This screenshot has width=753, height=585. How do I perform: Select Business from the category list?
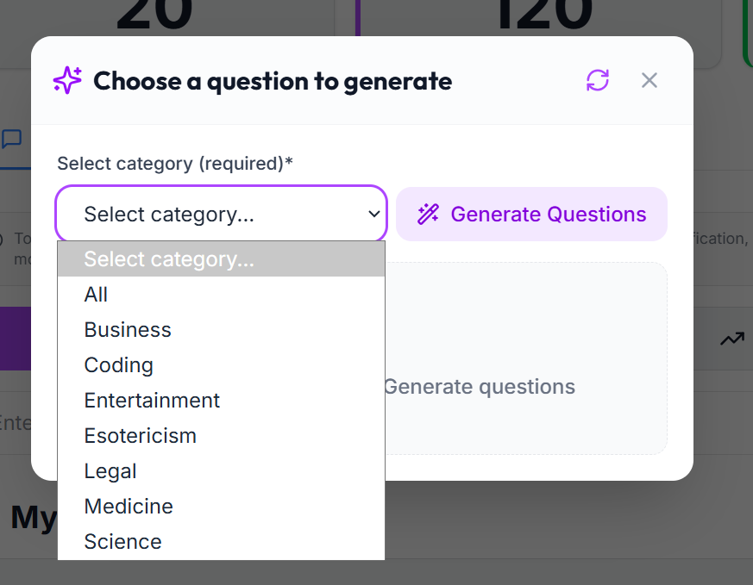click(221, 329)
